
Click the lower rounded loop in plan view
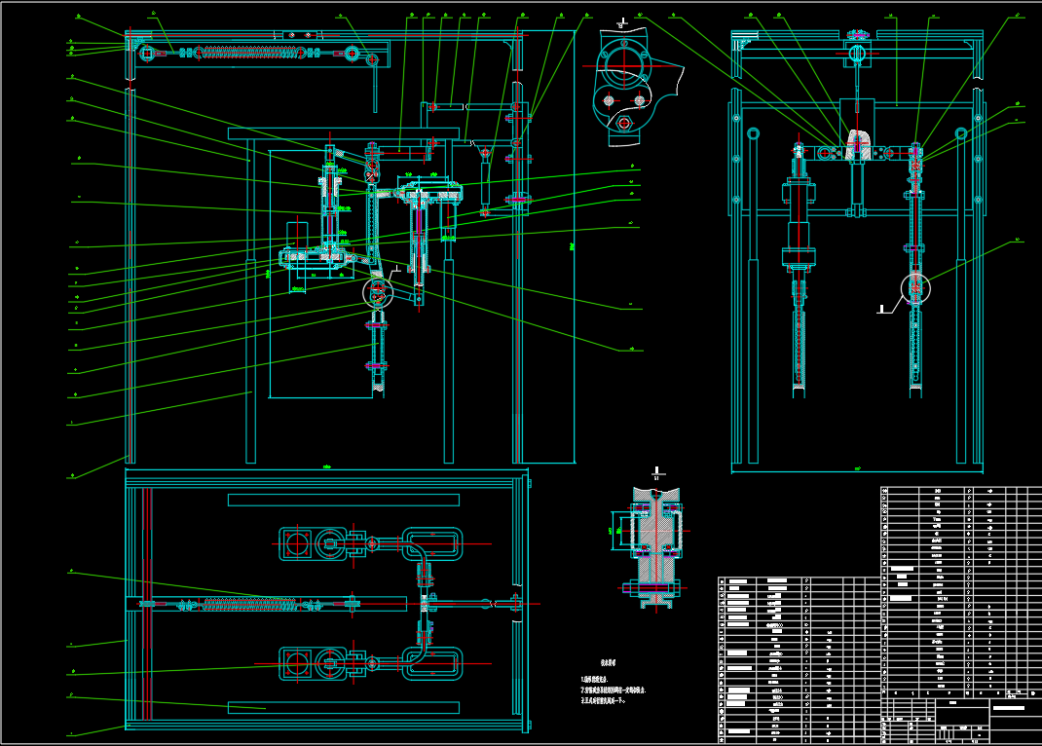(430, 663)
